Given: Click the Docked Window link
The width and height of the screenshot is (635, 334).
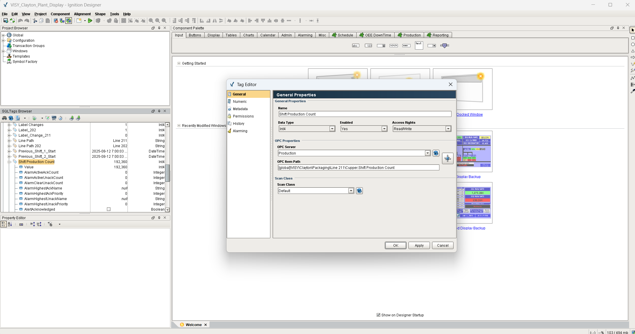Looking at the screenshot, I should pos(469,115).
